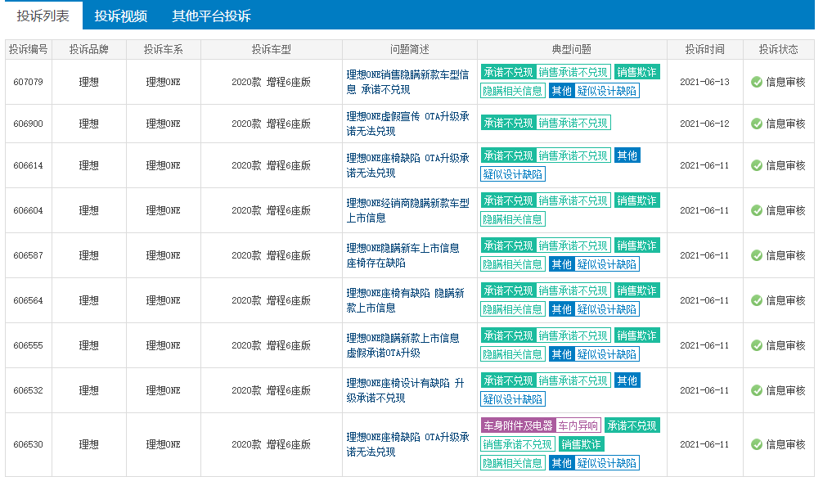Image resolution: width=823 pixels, height=477 pixels.
Task: Open the complaint link in row 606614
Action: coord(408,166)
